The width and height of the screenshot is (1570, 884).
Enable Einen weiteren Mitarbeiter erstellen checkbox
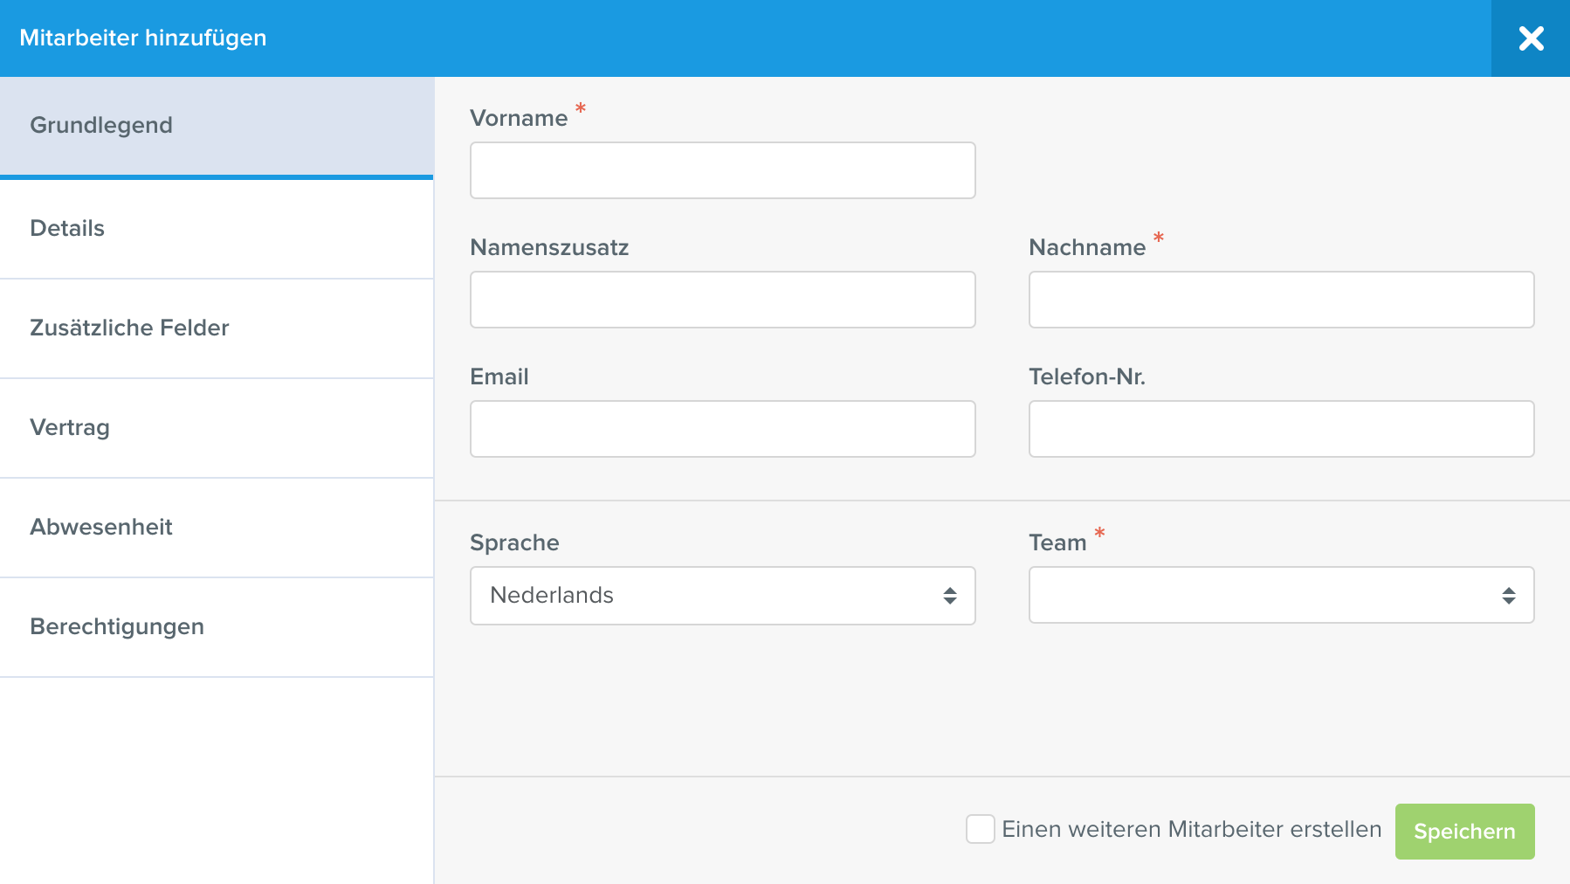tap(981, 829)
